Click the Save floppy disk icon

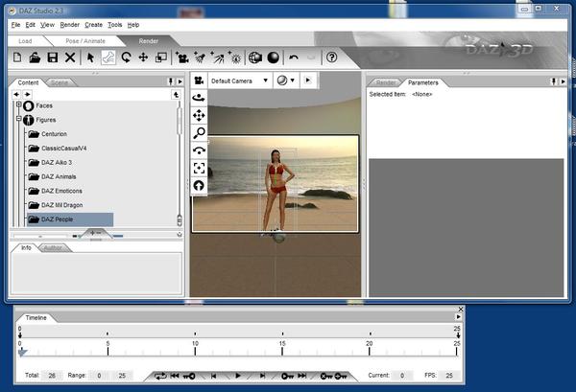pos(53,58)
